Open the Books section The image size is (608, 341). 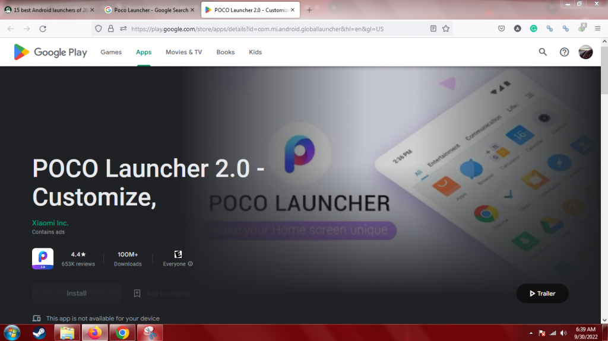click(225, 52)
